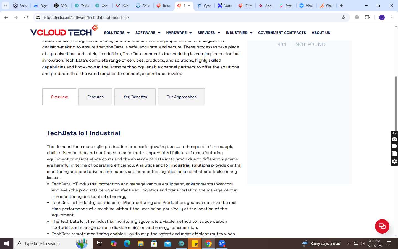
Task: Switch to the Status browser tab
Action: pyautogui.click(x=286, y=6)
